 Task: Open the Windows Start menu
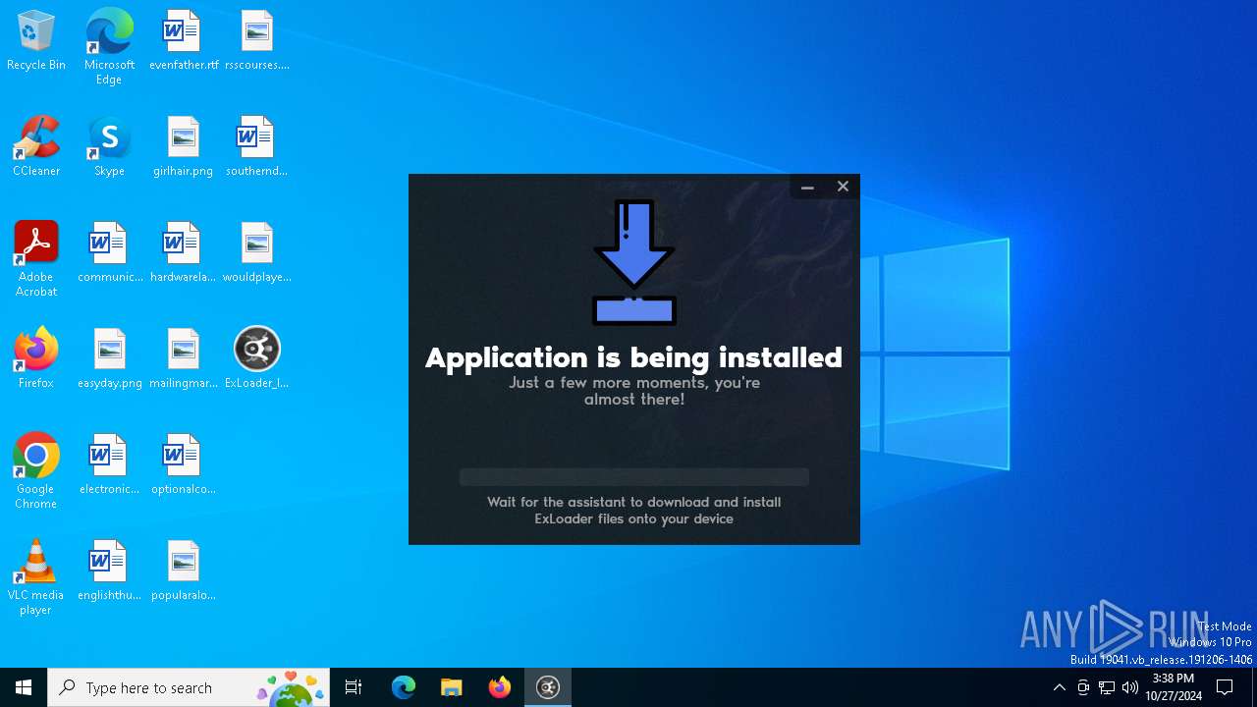(24, 687)
